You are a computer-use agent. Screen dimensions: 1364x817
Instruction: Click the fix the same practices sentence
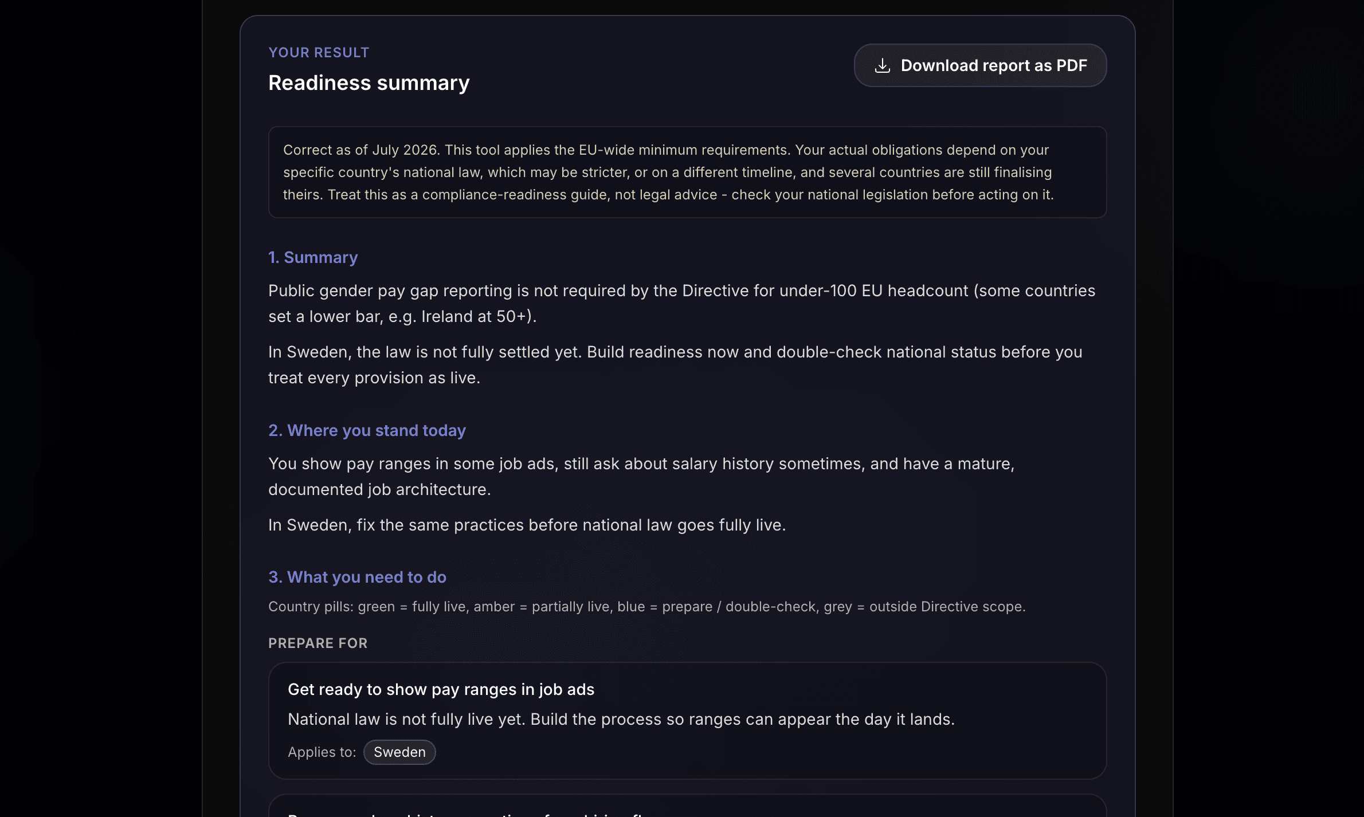click(527, 525)
